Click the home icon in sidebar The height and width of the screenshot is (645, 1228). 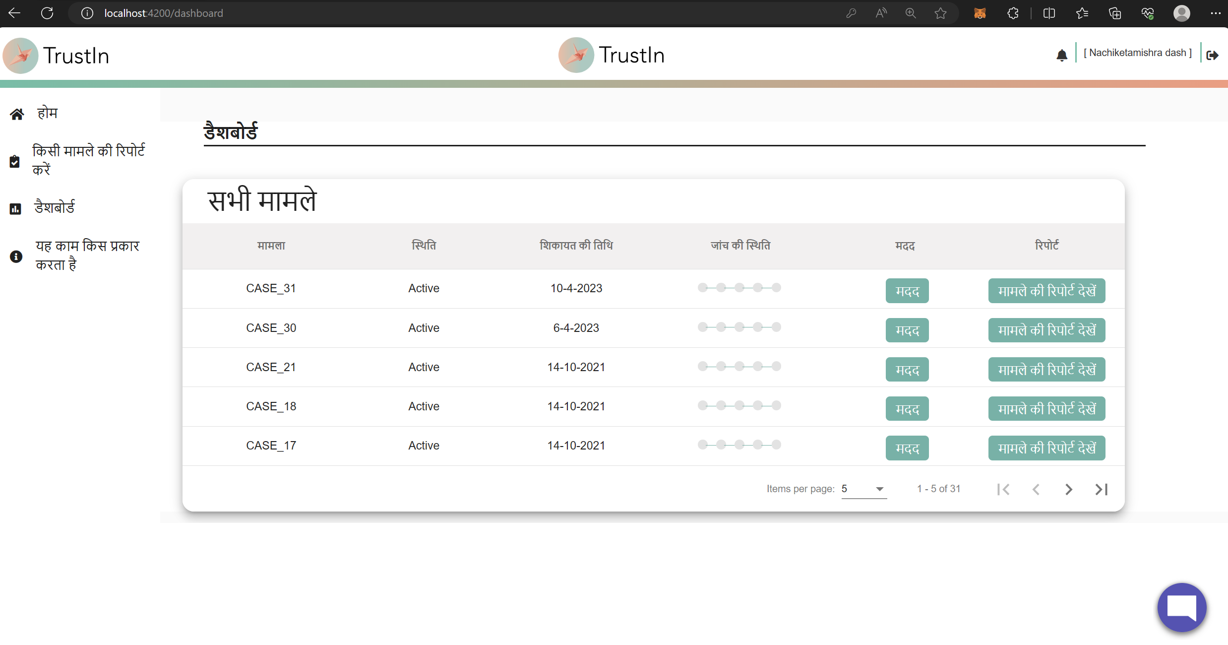click(x=17, y=114)
